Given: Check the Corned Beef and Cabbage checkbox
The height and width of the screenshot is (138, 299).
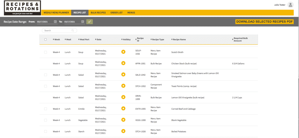Looking at the screenshot, I should coord(45,109).
